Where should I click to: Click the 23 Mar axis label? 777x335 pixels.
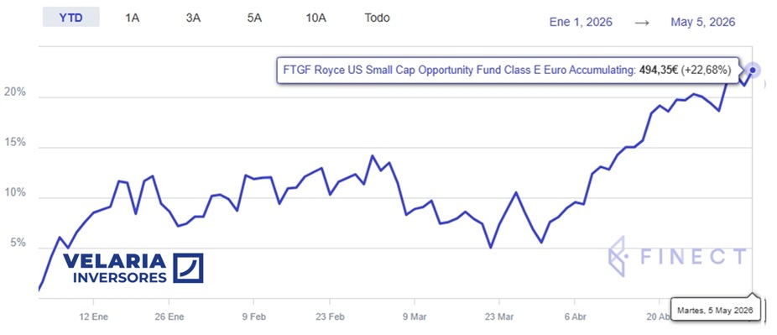click(x=499, y=317)
